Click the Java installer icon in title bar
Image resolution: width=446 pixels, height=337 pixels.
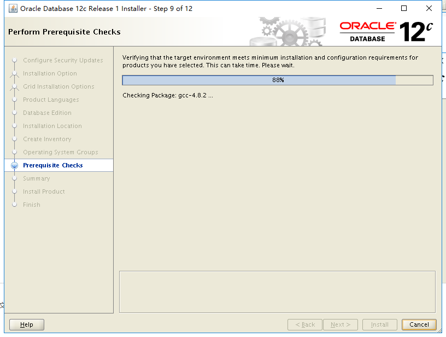pos(13,9)
